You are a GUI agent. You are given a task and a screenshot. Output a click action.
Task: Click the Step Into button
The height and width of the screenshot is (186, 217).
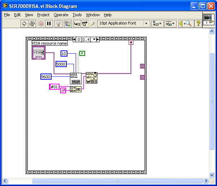coord(77,24)
